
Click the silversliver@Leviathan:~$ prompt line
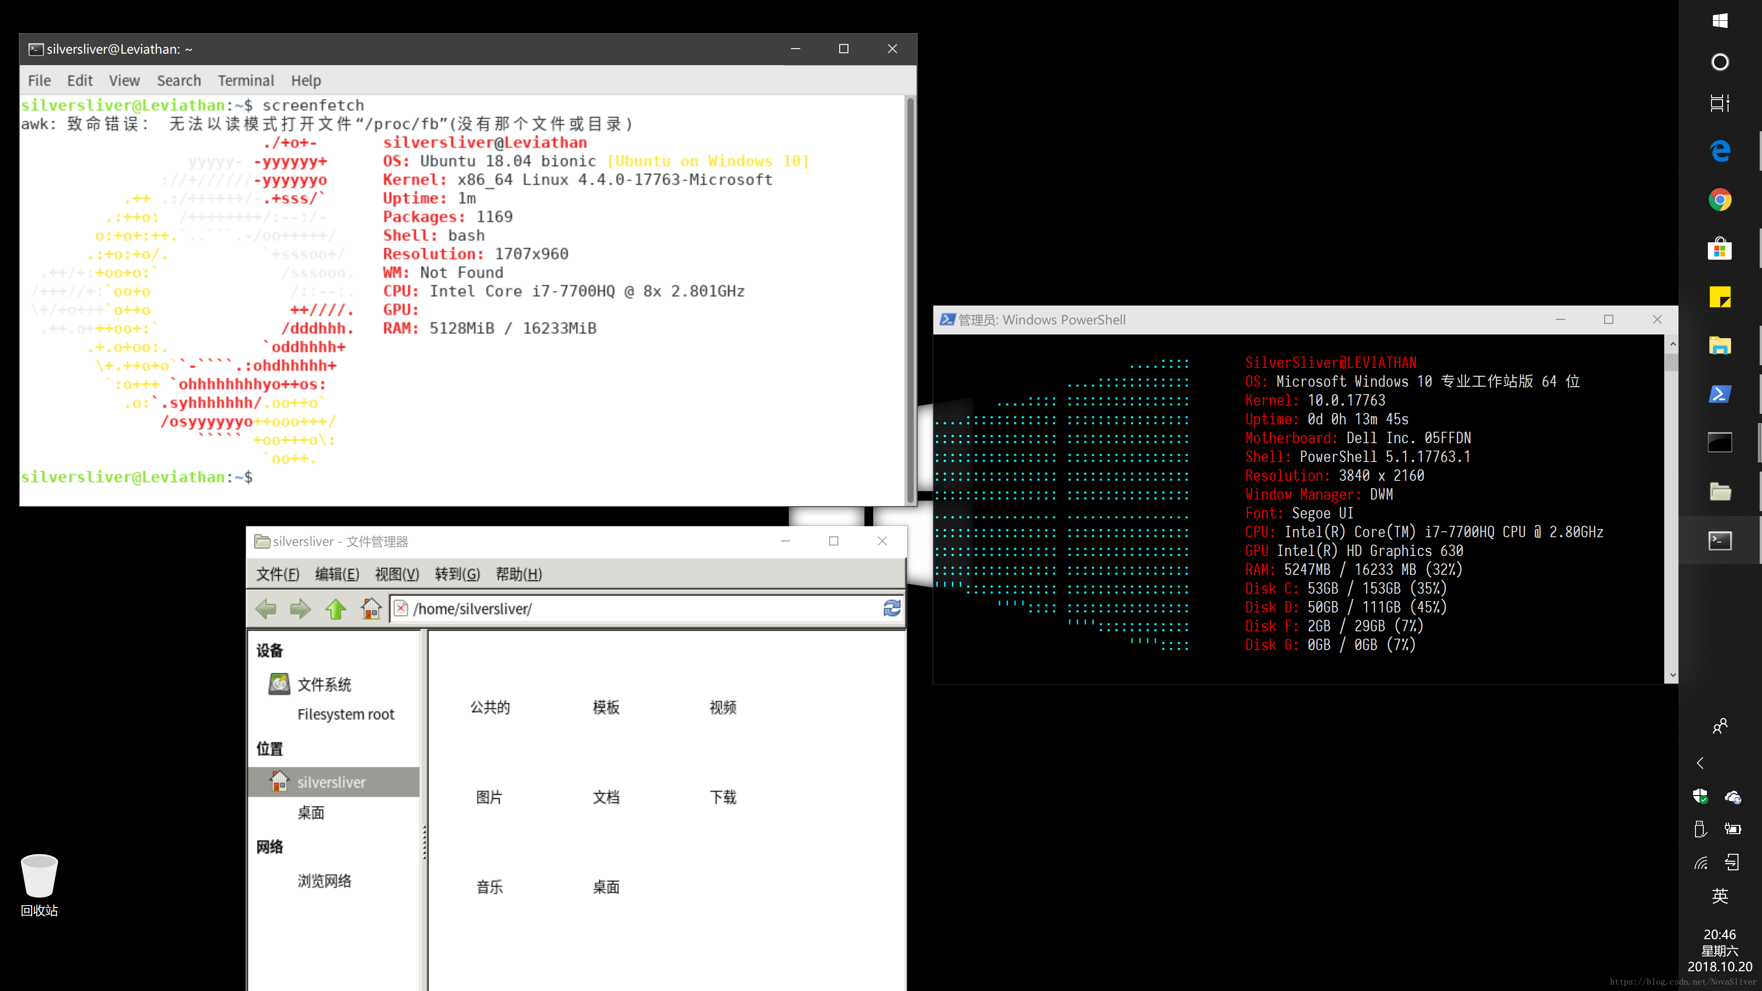pyautogui.click(x=137, y=477)
